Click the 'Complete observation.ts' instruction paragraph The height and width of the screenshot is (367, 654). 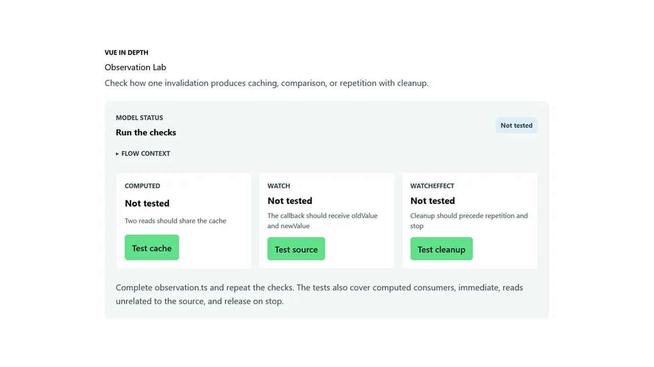(319, 294)
